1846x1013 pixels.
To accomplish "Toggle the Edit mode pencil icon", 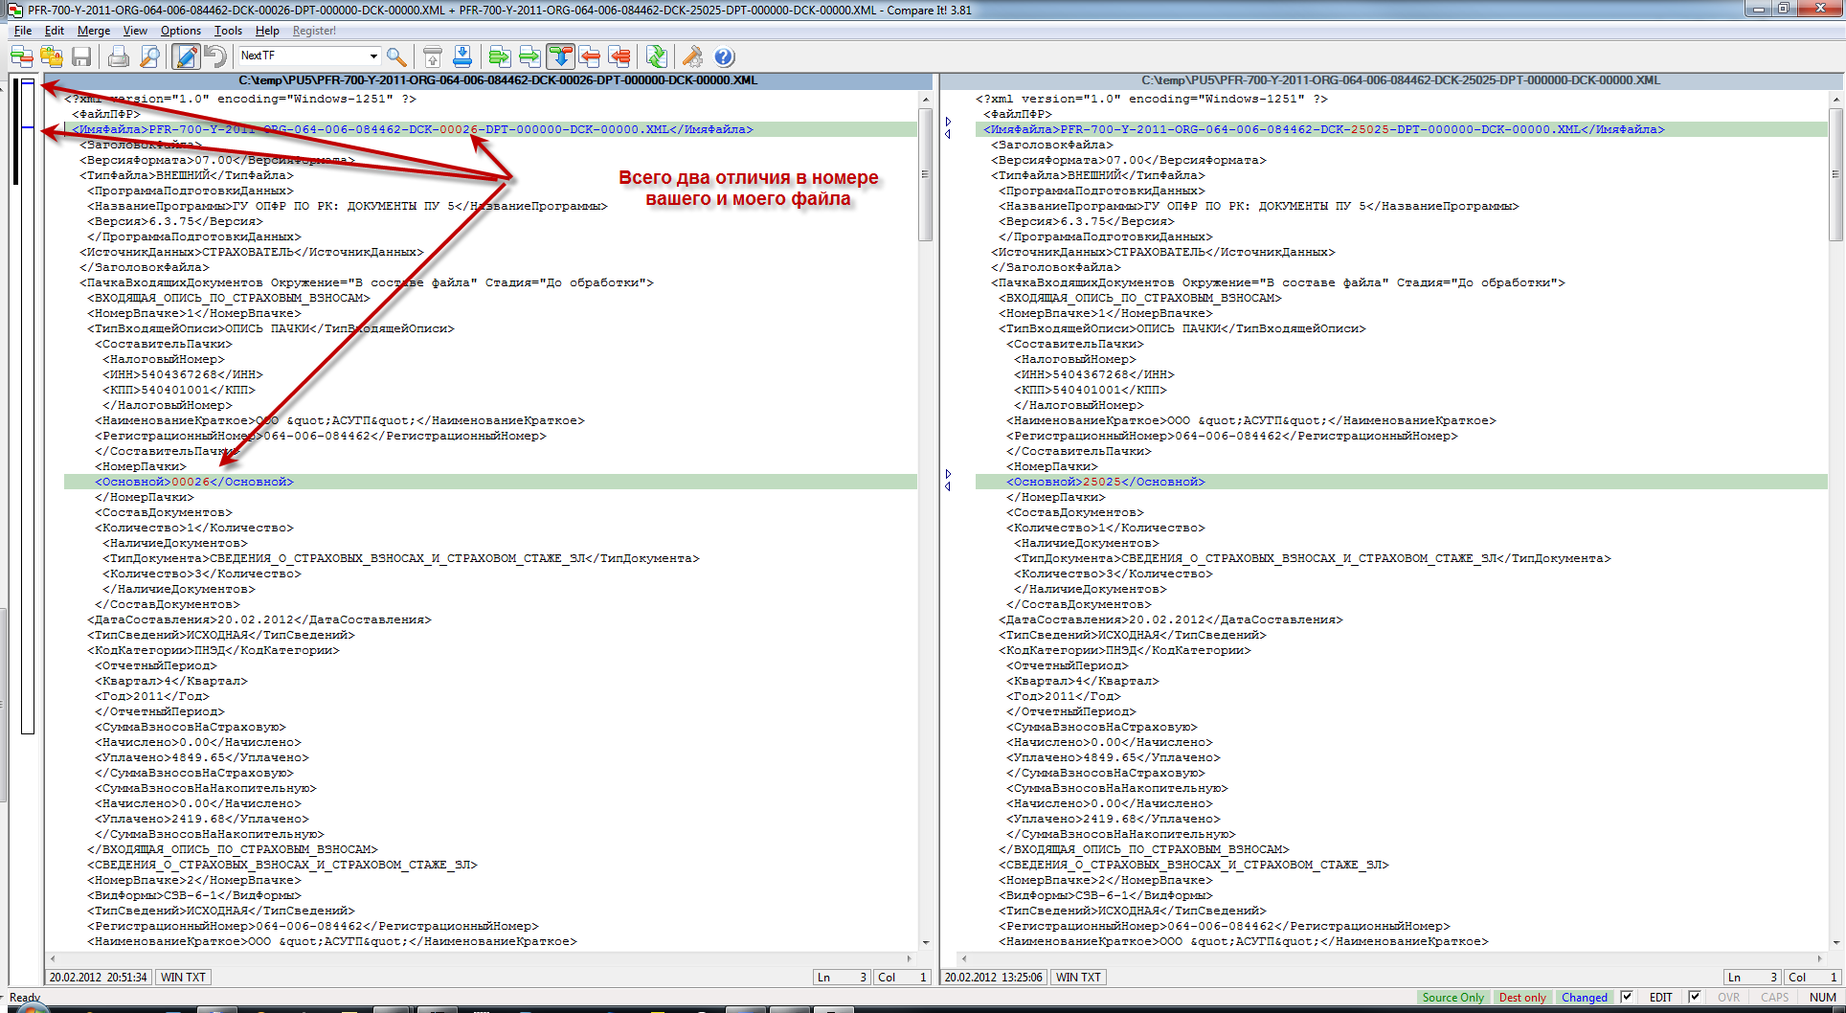I will (186, 56).
